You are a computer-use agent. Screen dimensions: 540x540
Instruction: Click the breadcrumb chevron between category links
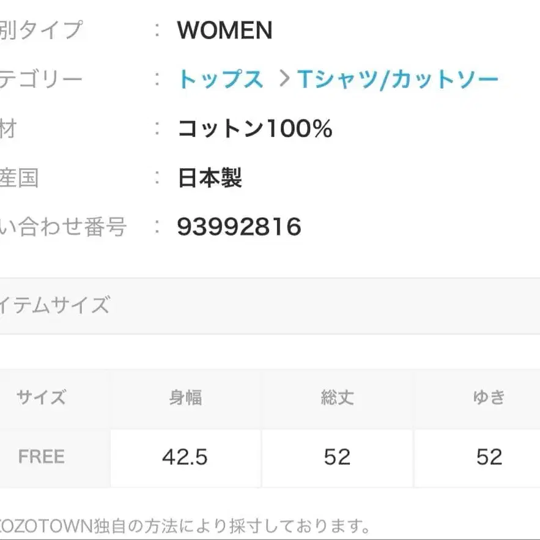click(283, 80)
